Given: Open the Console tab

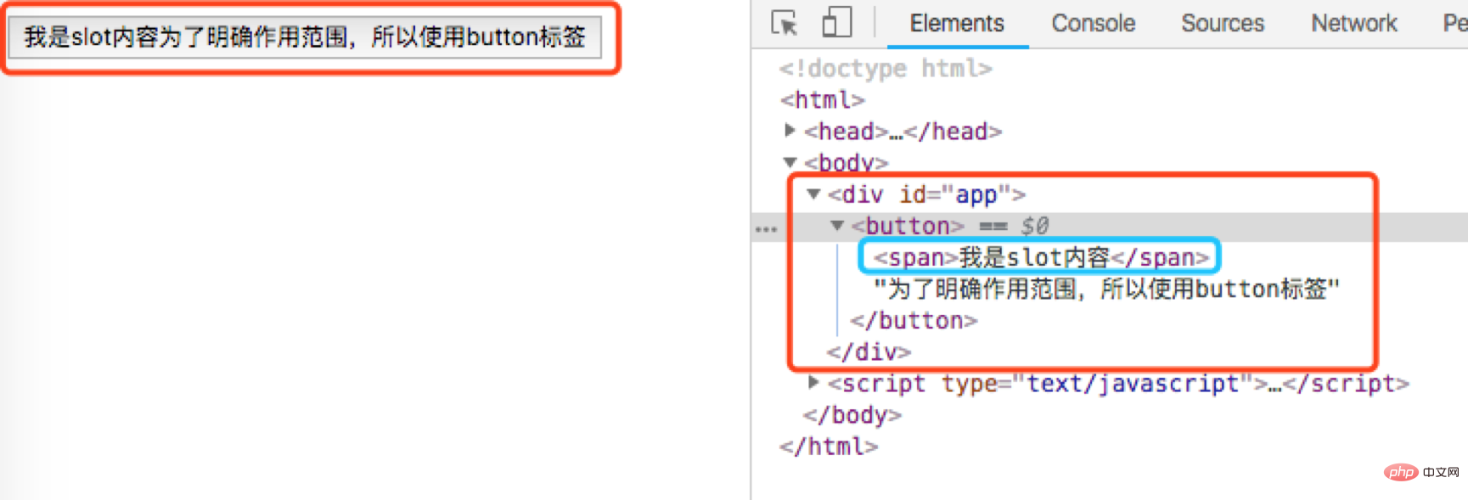Looking at the screenshot, I should pyautogui.click(x=1093, y=23).
